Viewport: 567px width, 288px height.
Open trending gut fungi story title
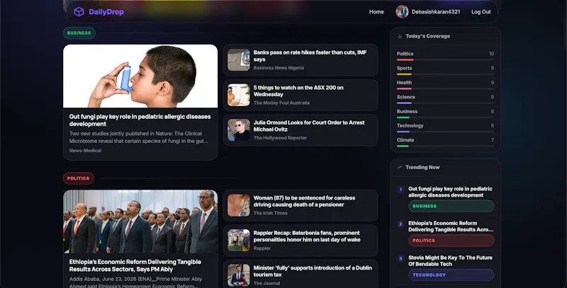tap(450, 192)
